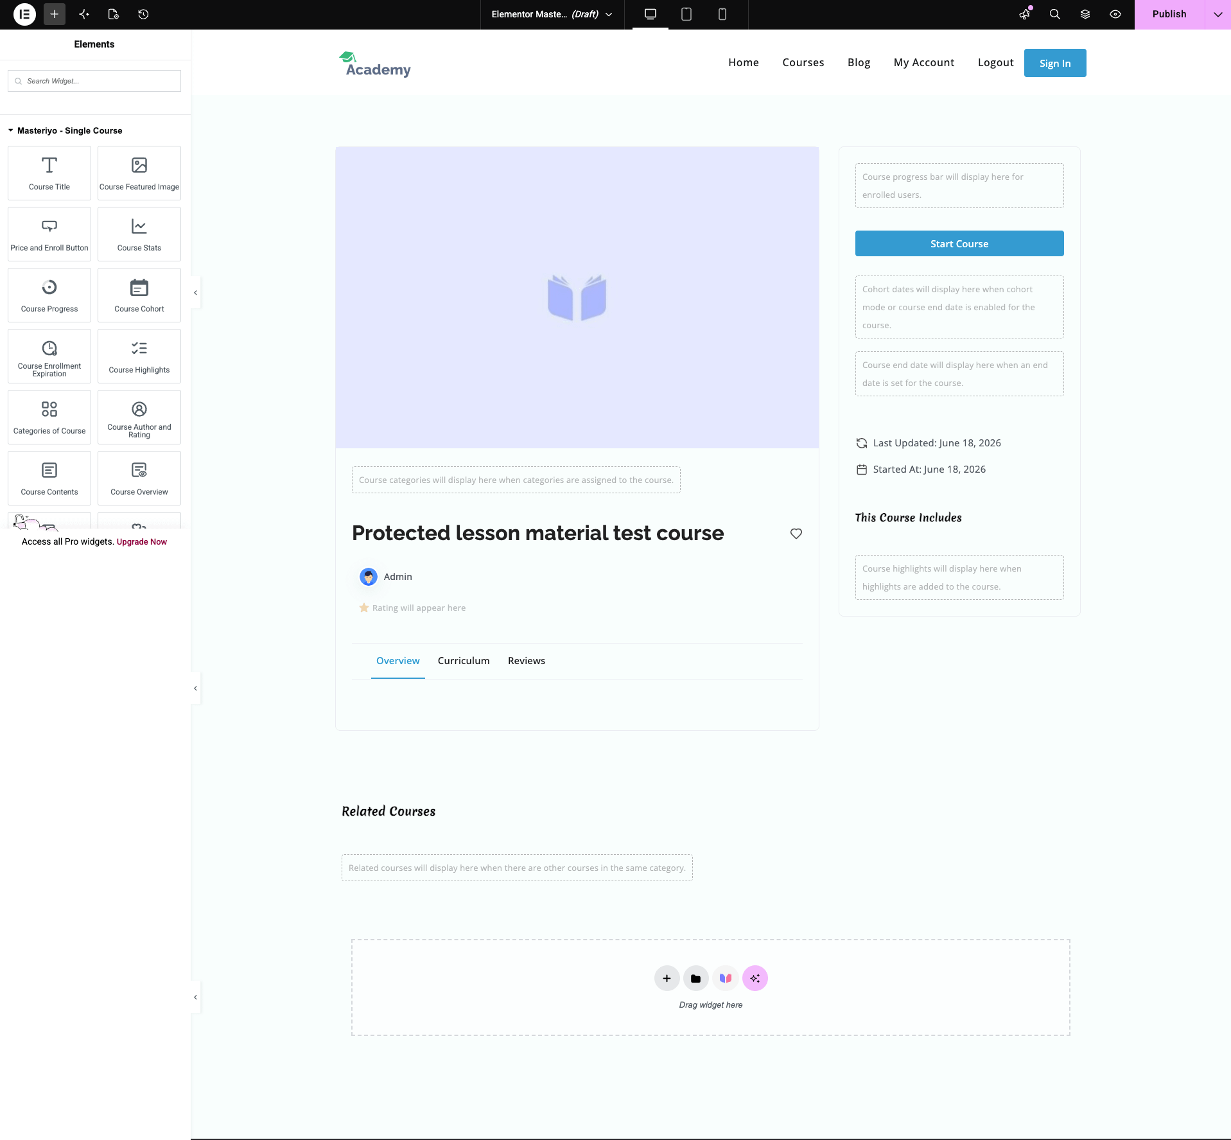Viewport: 1231px width, 1140px height.
Task: Click the Add Element plus icon
Action: tap(55, 14)
